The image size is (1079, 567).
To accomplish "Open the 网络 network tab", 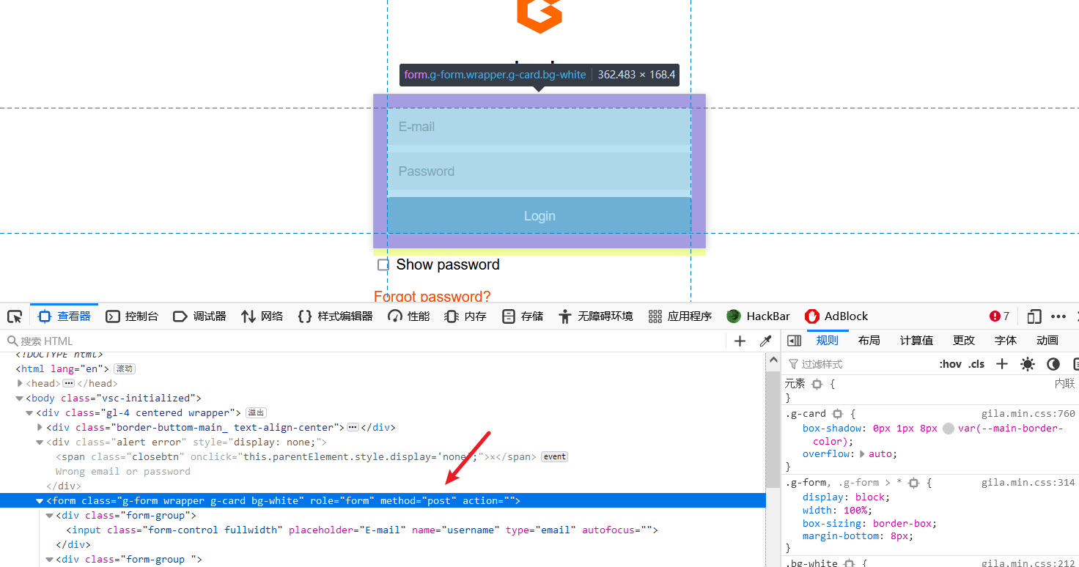I will coord(262,316).
